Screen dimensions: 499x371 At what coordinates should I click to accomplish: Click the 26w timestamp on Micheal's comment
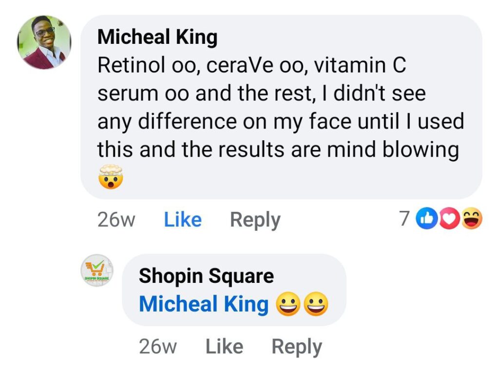[116, 220]
